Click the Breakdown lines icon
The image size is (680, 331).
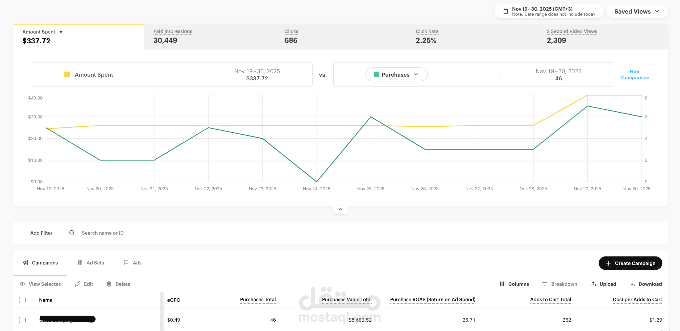[545, 284]
